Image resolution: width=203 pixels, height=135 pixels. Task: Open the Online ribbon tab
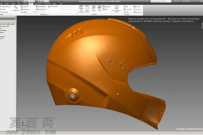54,4
